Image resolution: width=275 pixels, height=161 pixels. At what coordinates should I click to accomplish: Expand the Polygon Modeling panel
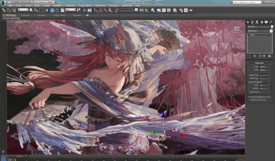tap(11, 18)
